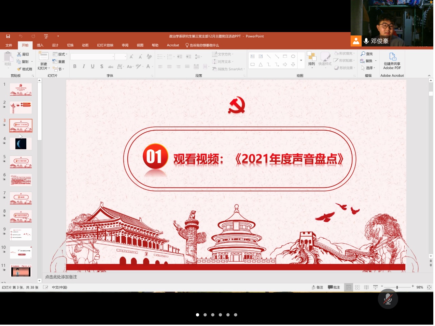Screen dimensions: 435x326
Task: Open the 替换 Replace button
Action: 368,61
